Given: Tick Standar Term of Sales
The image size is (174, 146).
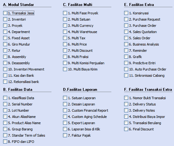Looking at the screenshot, I should tap(5, 135).
